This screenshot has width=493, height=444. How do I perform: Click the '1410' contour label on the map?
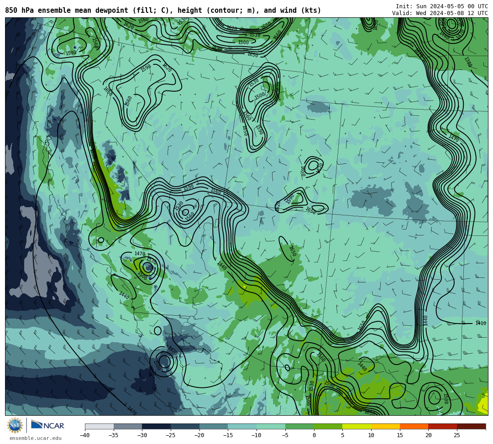tap(481, 323)
